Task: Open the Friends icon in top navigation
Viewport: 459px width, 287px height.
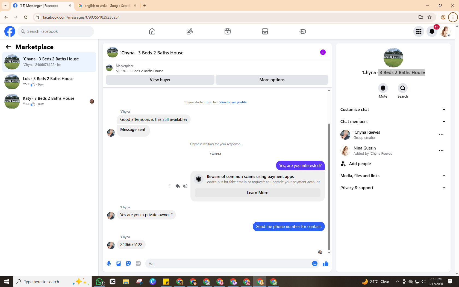Action: click(x=190, y=31)
